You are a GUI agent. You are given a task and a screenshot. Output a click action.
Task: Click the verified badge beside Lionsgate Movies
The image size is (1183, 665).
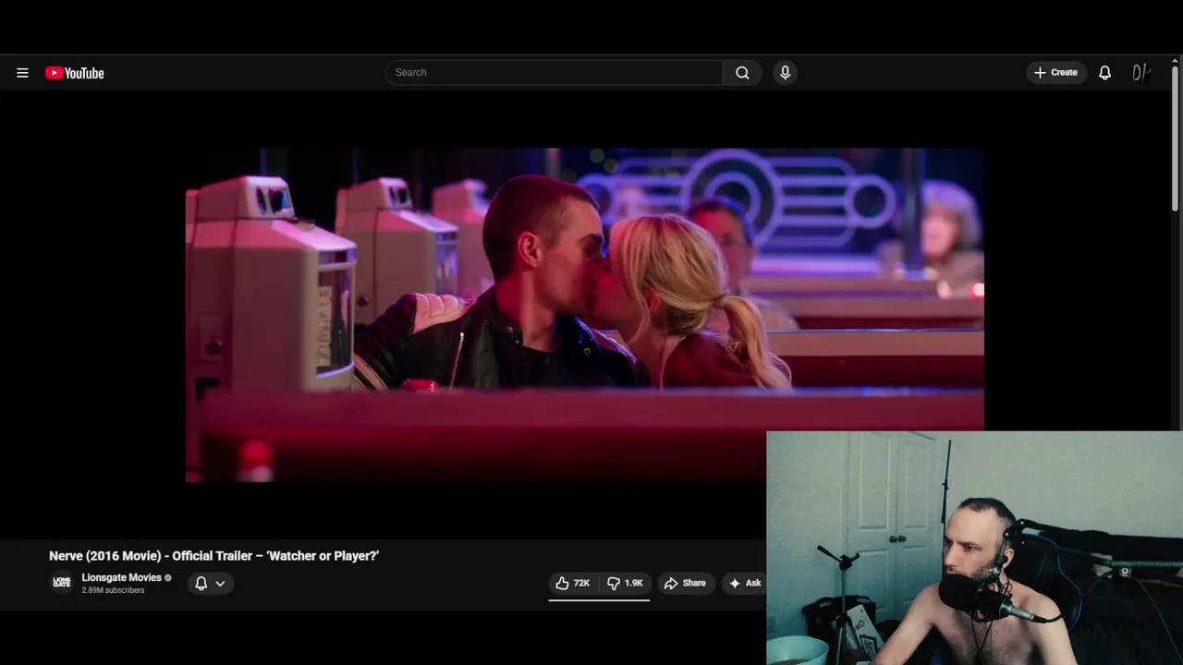(168, 578)
